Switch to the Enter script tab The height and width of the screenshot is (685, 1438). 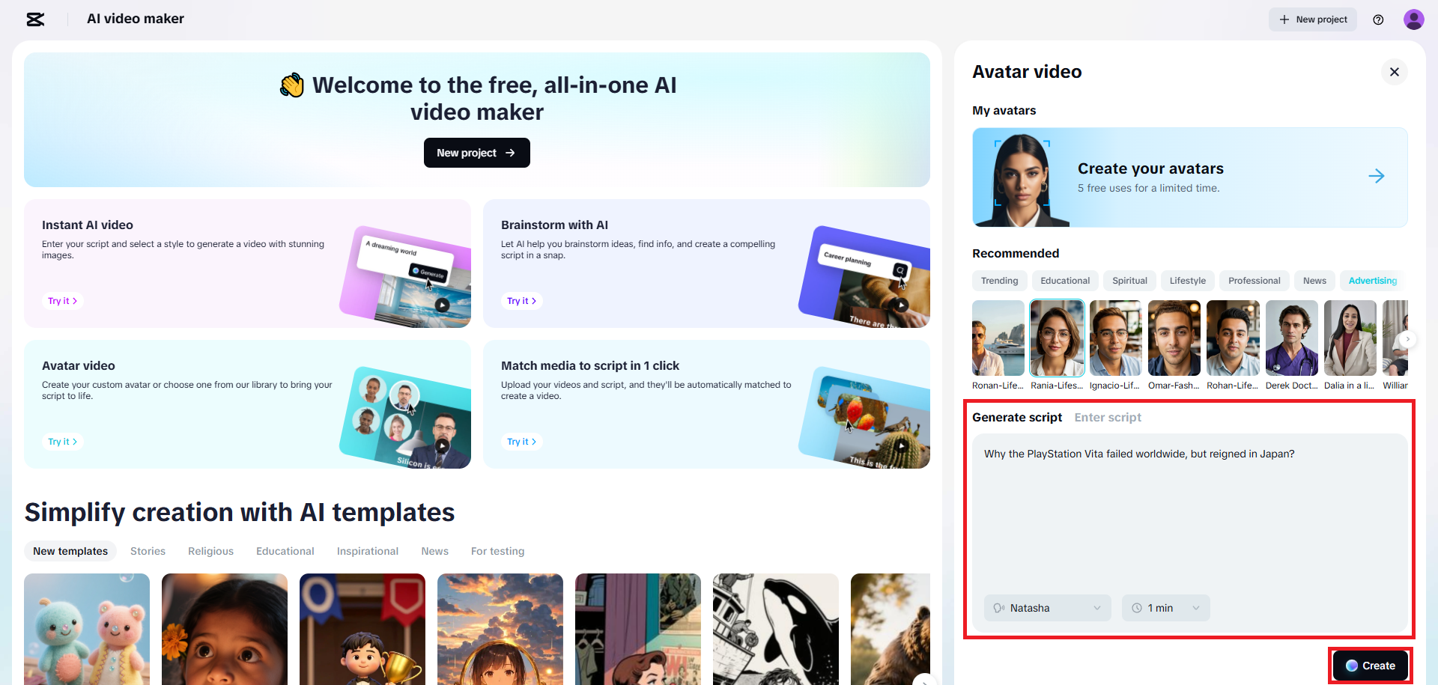click(x=1108, y=417)
